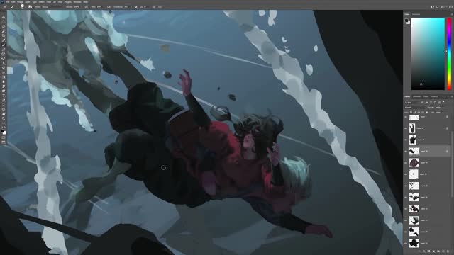Open symmetry paint options icon
Screen dimensions: 454x255
point(160,7)
